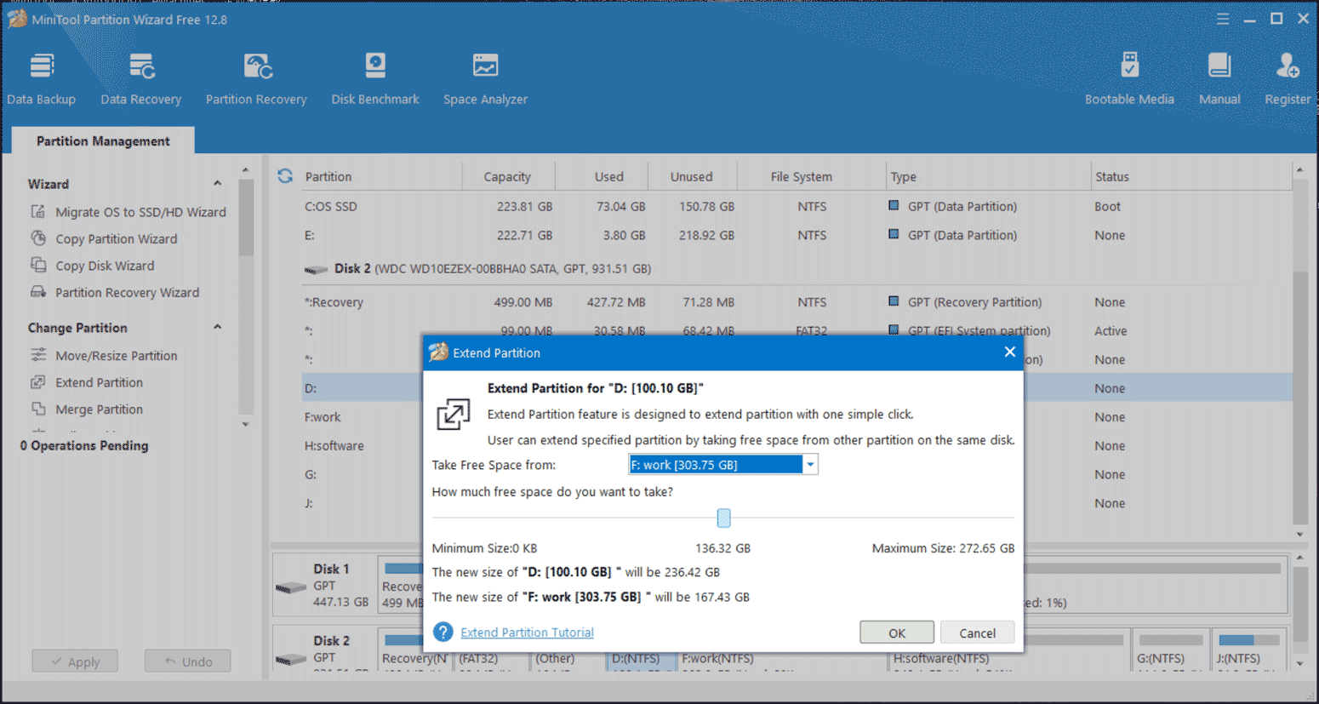Screen dimensions: 1319x704
Task: Select J:(NTFS) block in disk map
Action: [1248, 650]
